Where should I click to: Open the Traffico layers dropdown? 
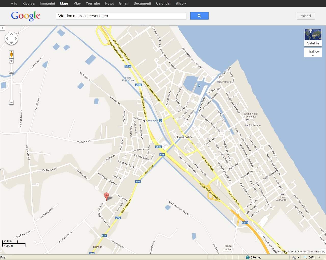(313, 53)
